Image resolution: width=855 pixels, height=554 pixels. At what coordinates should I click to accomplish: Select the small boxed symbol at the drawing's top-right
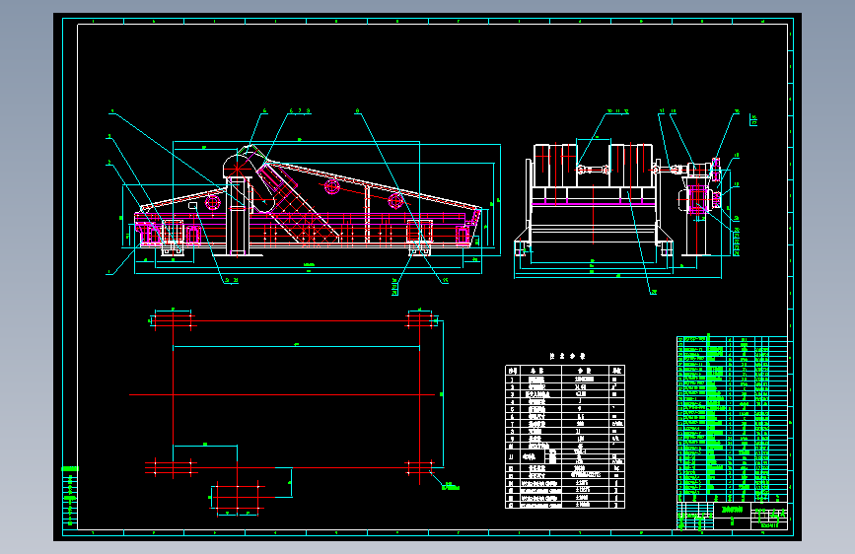coord(754,120)
